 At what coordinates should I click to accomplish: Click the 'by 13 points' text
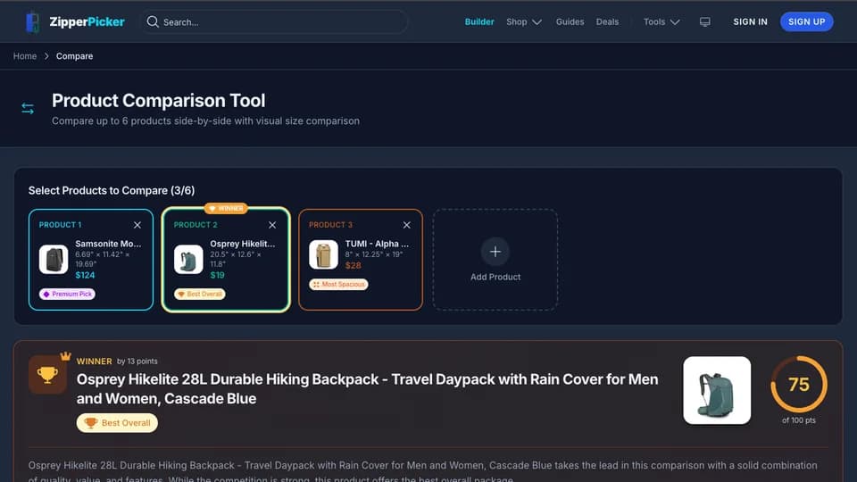(x=137, y=361)
